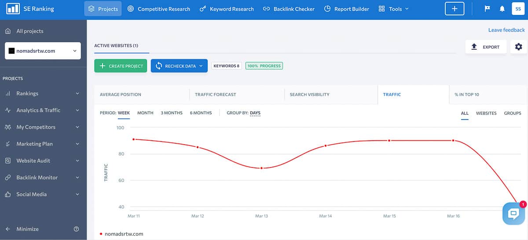Switch period to 3 MONTHS

pos(172,113)
